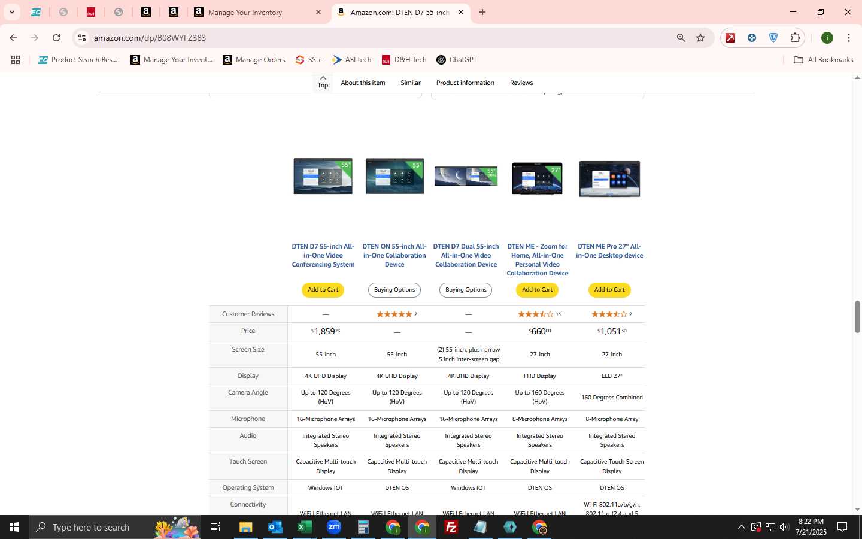Open DTEN ME 27-inch product thumbnail
The image size is (862, 539).
(x=538, y=178)
